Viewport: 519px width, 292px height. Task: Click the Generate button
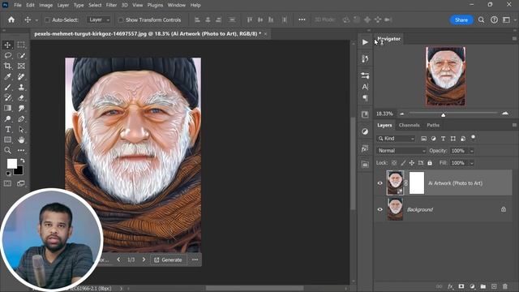(168, 260)
